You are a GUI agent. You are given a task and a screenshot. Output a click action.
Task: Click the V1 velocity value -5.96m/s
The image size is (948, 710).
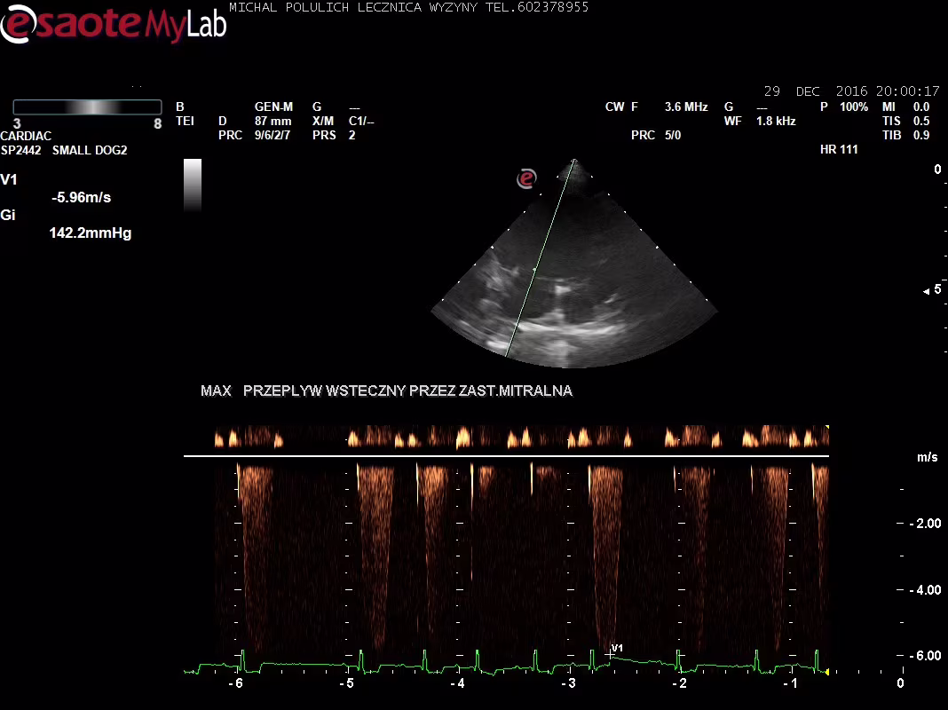click(x=82, y=197)
